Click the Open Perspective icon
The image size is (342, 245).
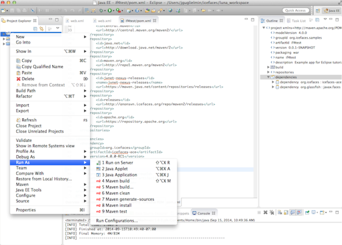[x=317, y=10]
